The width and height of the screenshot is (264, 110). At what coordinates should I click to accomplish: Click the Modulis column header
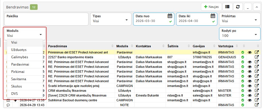(124, 46)
